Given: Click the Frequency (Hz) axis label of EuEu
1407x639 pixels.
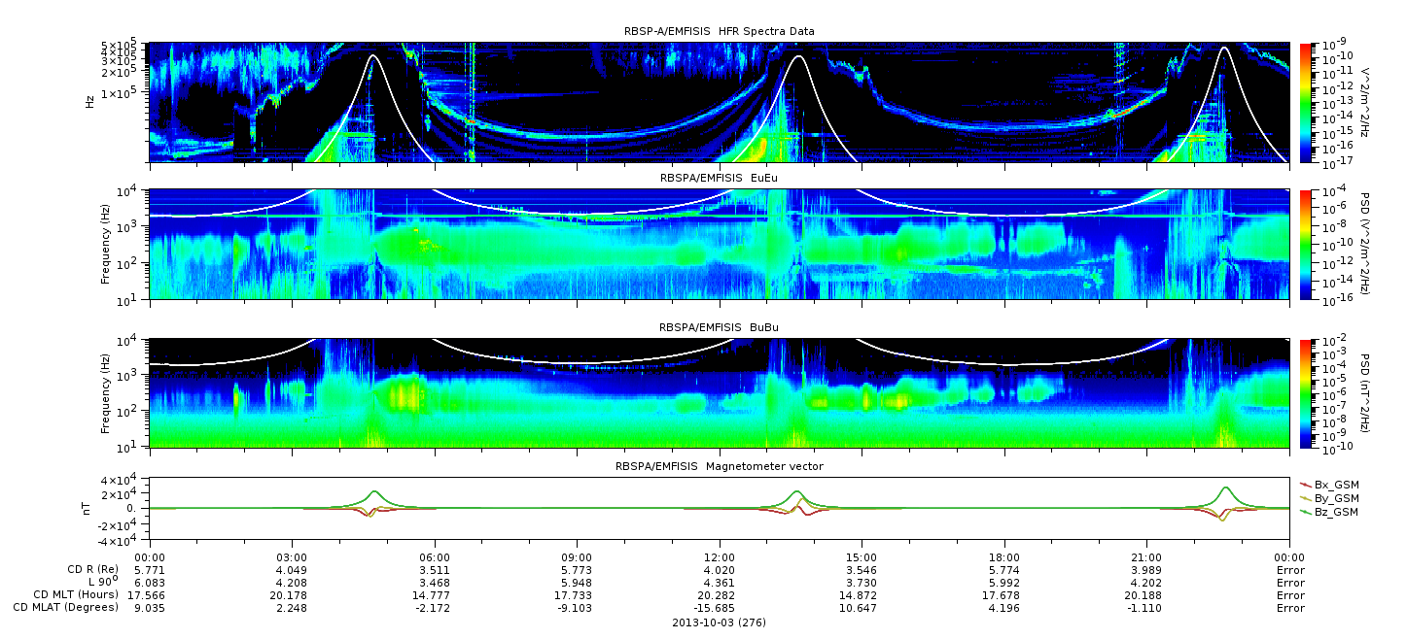Looking at the screenshot, I should 105,244.
